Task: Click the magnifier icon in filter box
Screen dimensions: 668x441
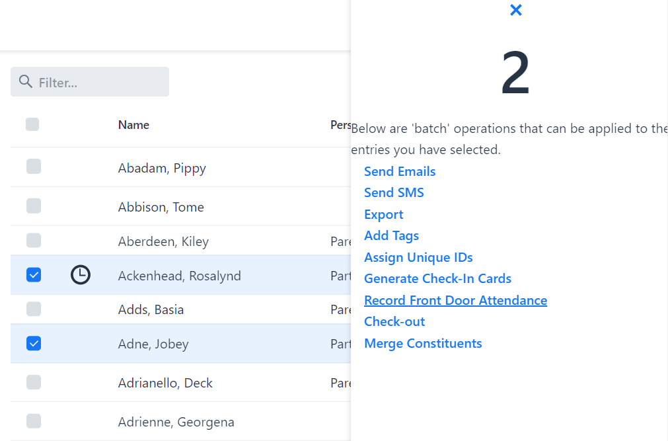Action: click(x=26, y=81)
